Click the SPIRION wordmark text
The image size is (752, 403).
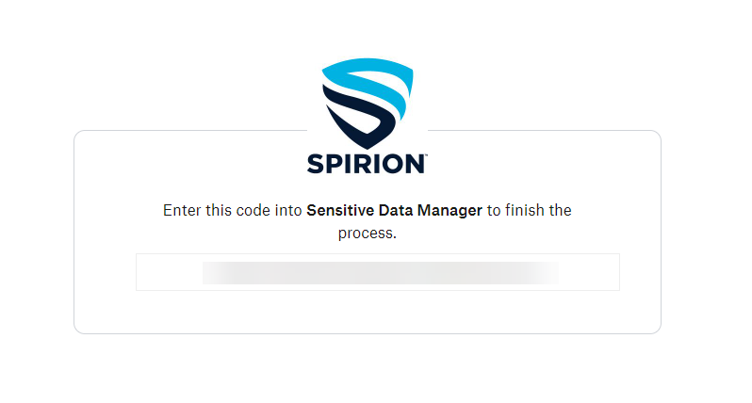366,164
